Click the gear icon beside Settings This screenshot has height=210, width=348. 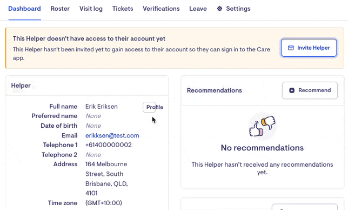219,9
